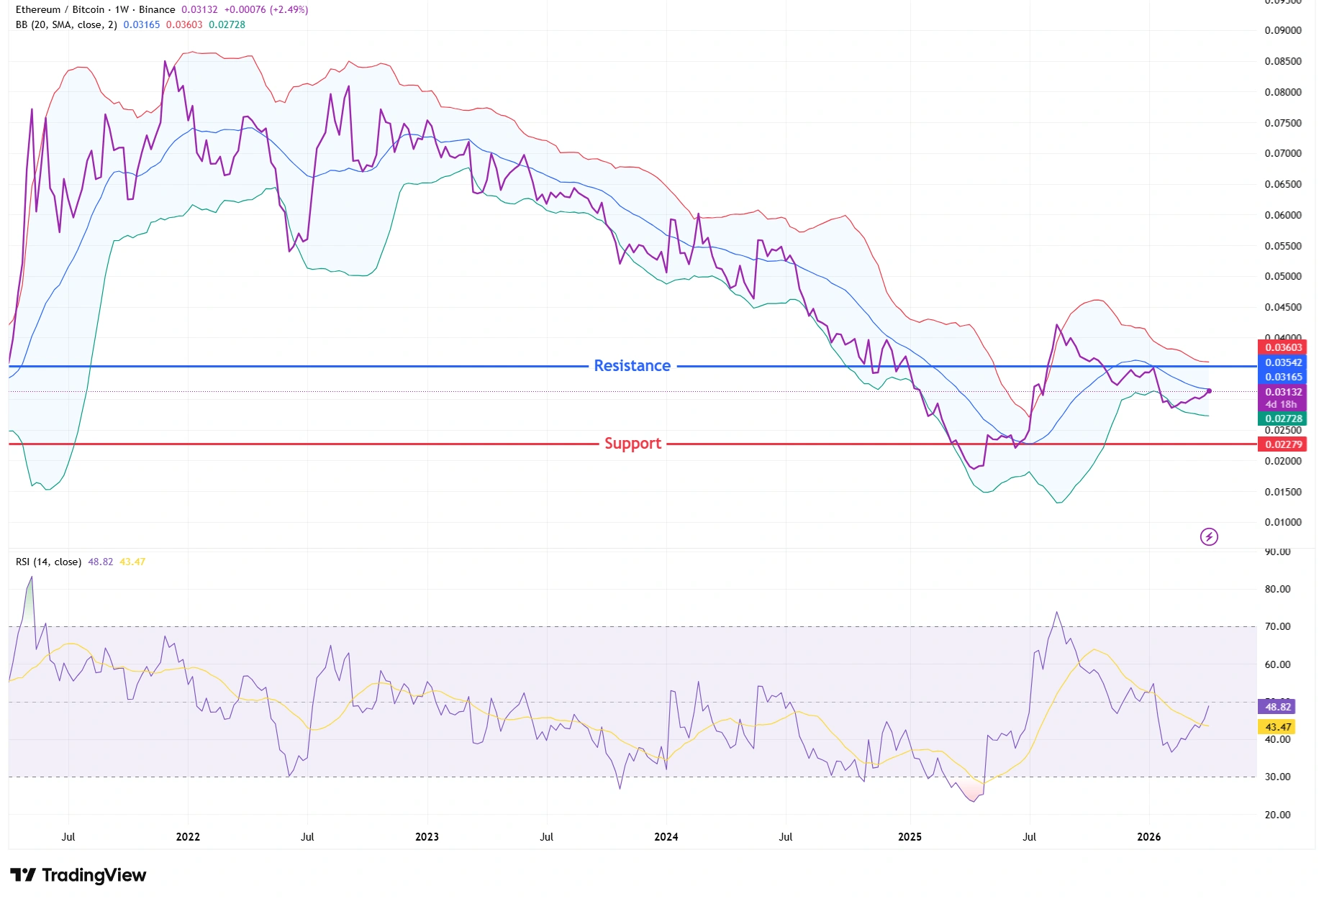Click the Resistance line label
Image resolution: width=1324 pixels, height=901 pixels.
pos(632,366)
